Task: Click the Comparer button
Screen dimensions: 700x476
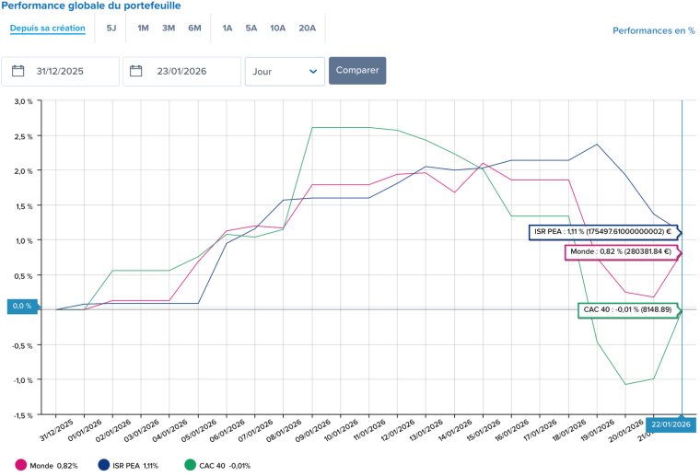Action: pyautogui.click(x=357, y=71)
